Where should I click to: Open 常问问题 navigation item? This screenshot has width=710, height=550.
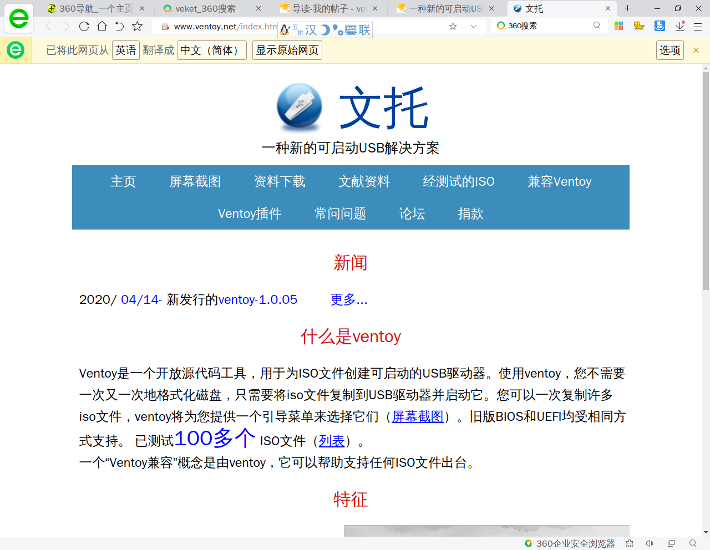(340, 214)
